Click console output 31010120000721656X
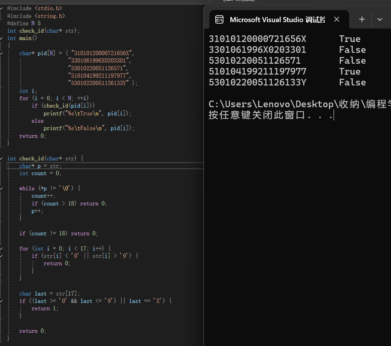 coord(258,39)
